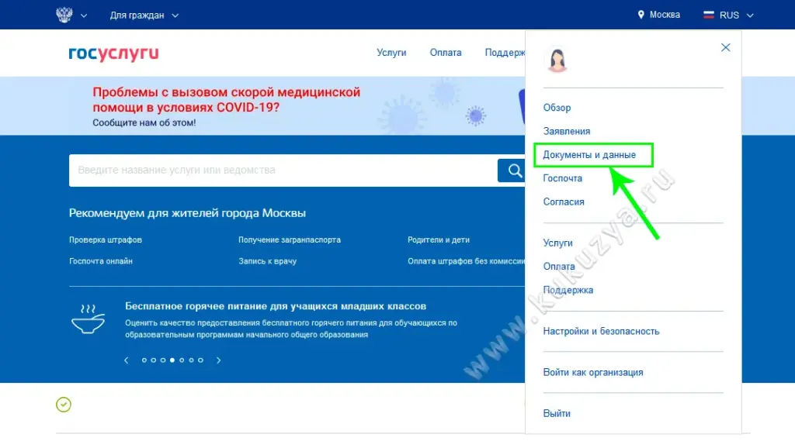Click Выйти to log out
The width and height of the screenshot is (795, 441).
pyautogui.click(x=557, y=413)
